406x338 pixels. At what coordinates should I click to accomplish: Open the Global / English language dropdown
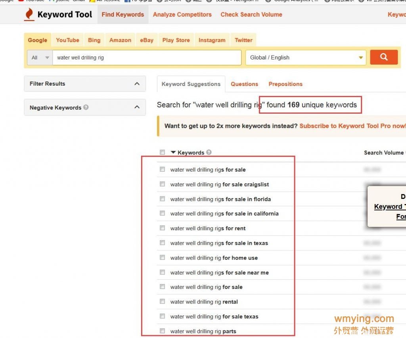pos(306,57)
